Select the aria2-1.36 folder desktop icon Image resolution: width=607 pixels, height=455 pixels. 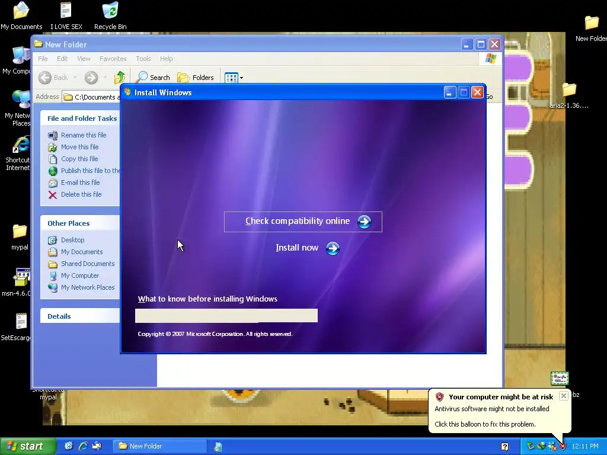point(569,95)
